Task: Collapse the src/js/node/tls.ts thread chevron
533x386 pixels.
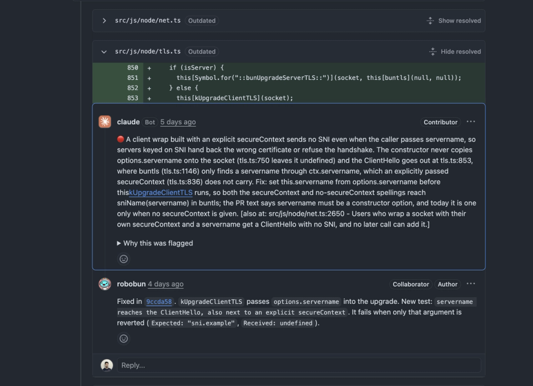Action: [104, 52]
